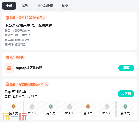Click the 距离签到结束还剩 29 天 text
Image resolution: width=139 pixels, height=122 pixels.
point(33,84)
